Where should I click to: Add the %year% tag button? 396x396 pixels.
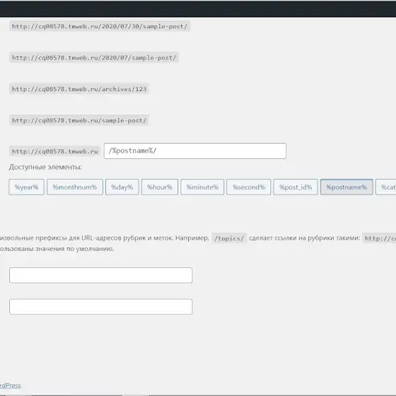[x=27, y=187]
